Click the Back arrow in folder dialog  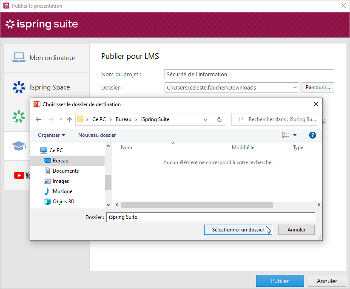click(38, 119)
